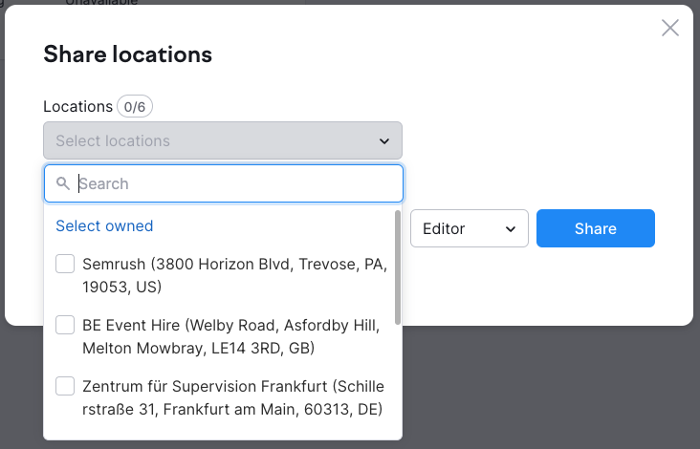
Task: Click the Select owned link
Action: pyautogui.click(x=104, y=225)
